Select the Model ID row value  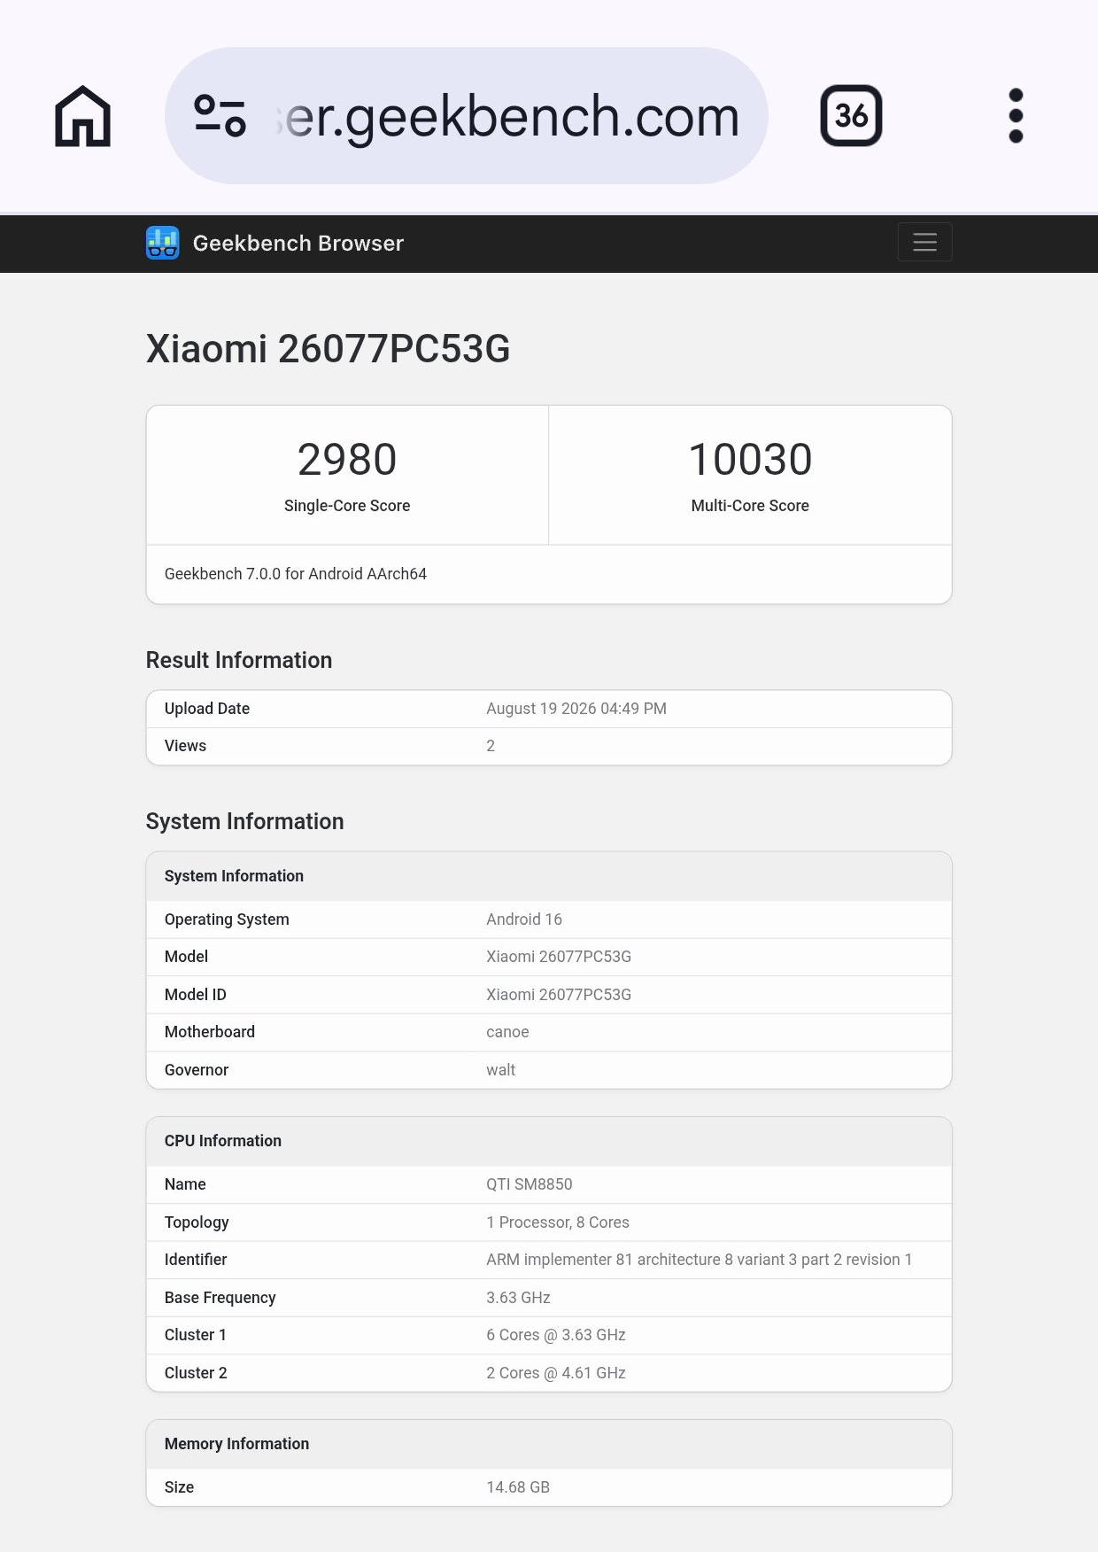coord(559,995)
